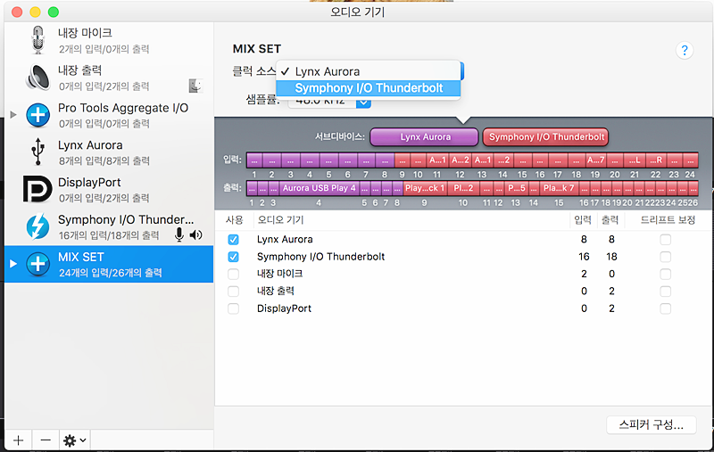Click the built-in microphone icon in sidebar
Image resolution: width=714 pixels, height=452 pixels.
click(x=38, y=40)
